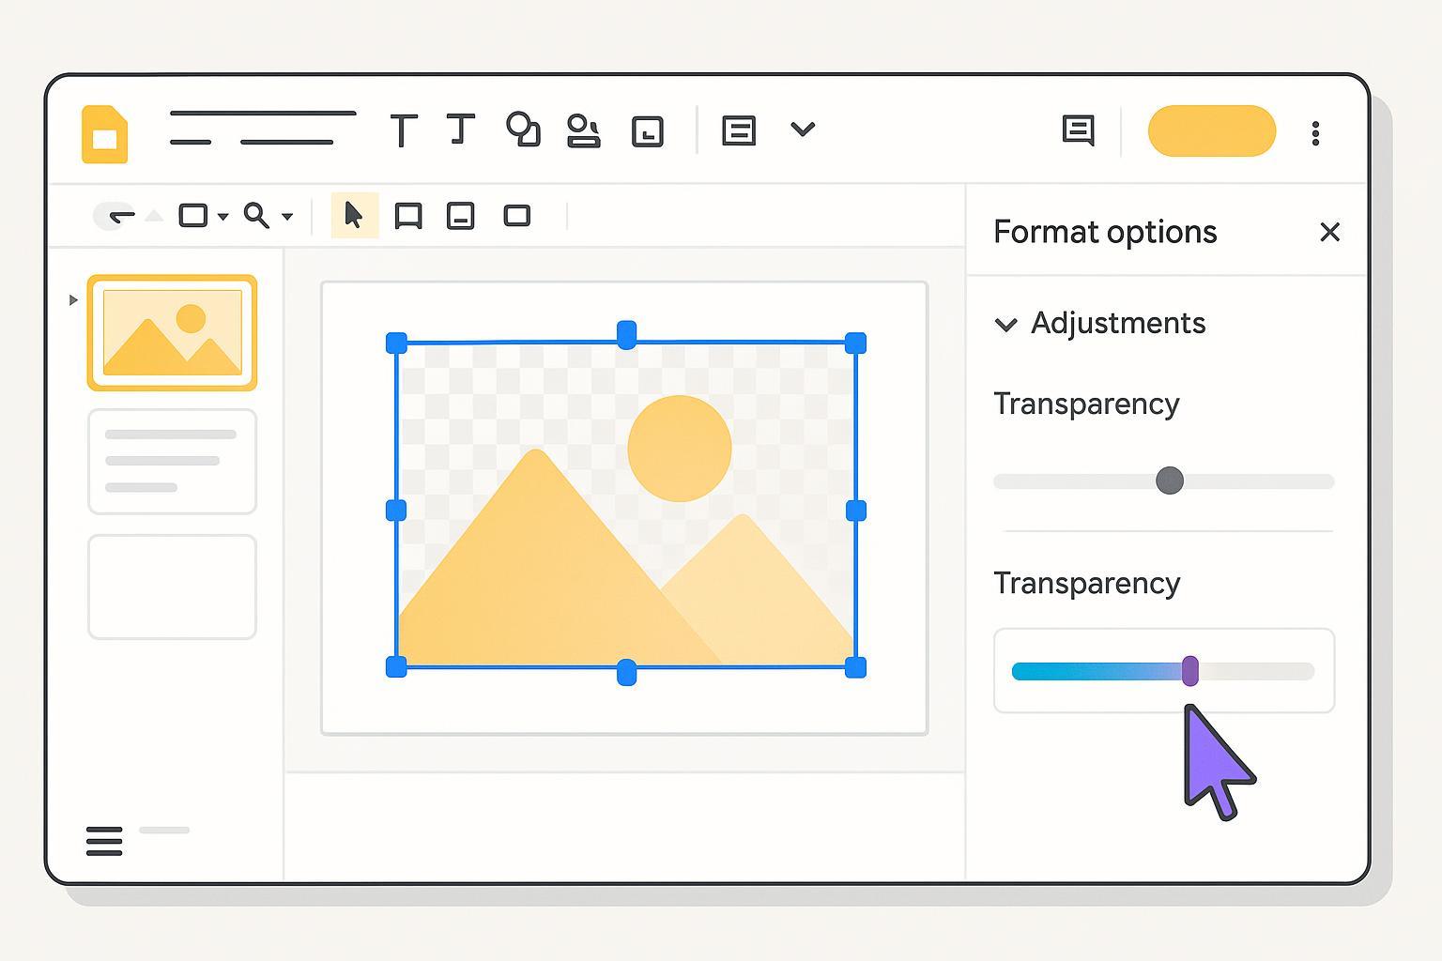Click the purple handle on gradient slider
This screenshot has width=1442, height=961.
coord(1189,670)
